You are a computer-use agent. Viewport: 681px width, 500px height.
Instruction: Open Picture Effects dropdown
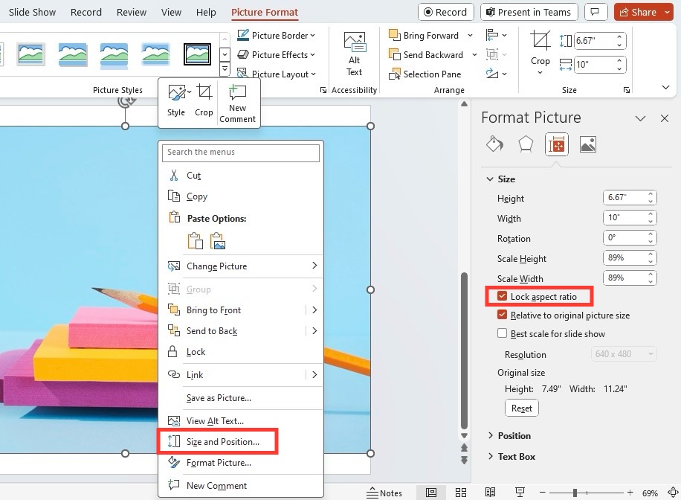point(277,55)
